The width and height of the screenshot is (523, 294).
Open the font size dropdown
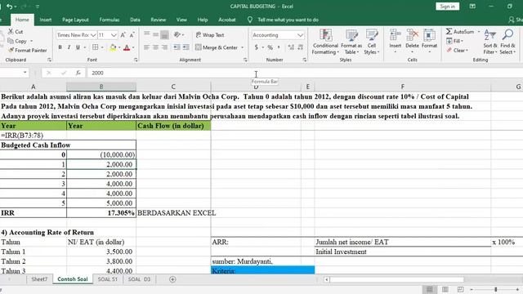(x=114, y=35)
